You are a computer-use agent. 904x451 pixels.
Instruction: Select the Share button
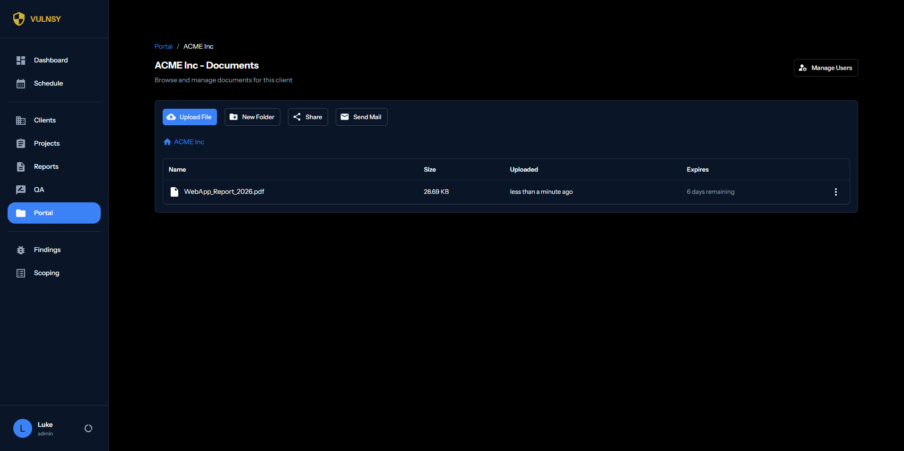pos(307,117)
